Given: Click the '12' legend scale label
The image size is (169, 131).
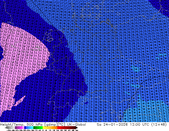Looking at the screenshot, I should coord(50,130).
